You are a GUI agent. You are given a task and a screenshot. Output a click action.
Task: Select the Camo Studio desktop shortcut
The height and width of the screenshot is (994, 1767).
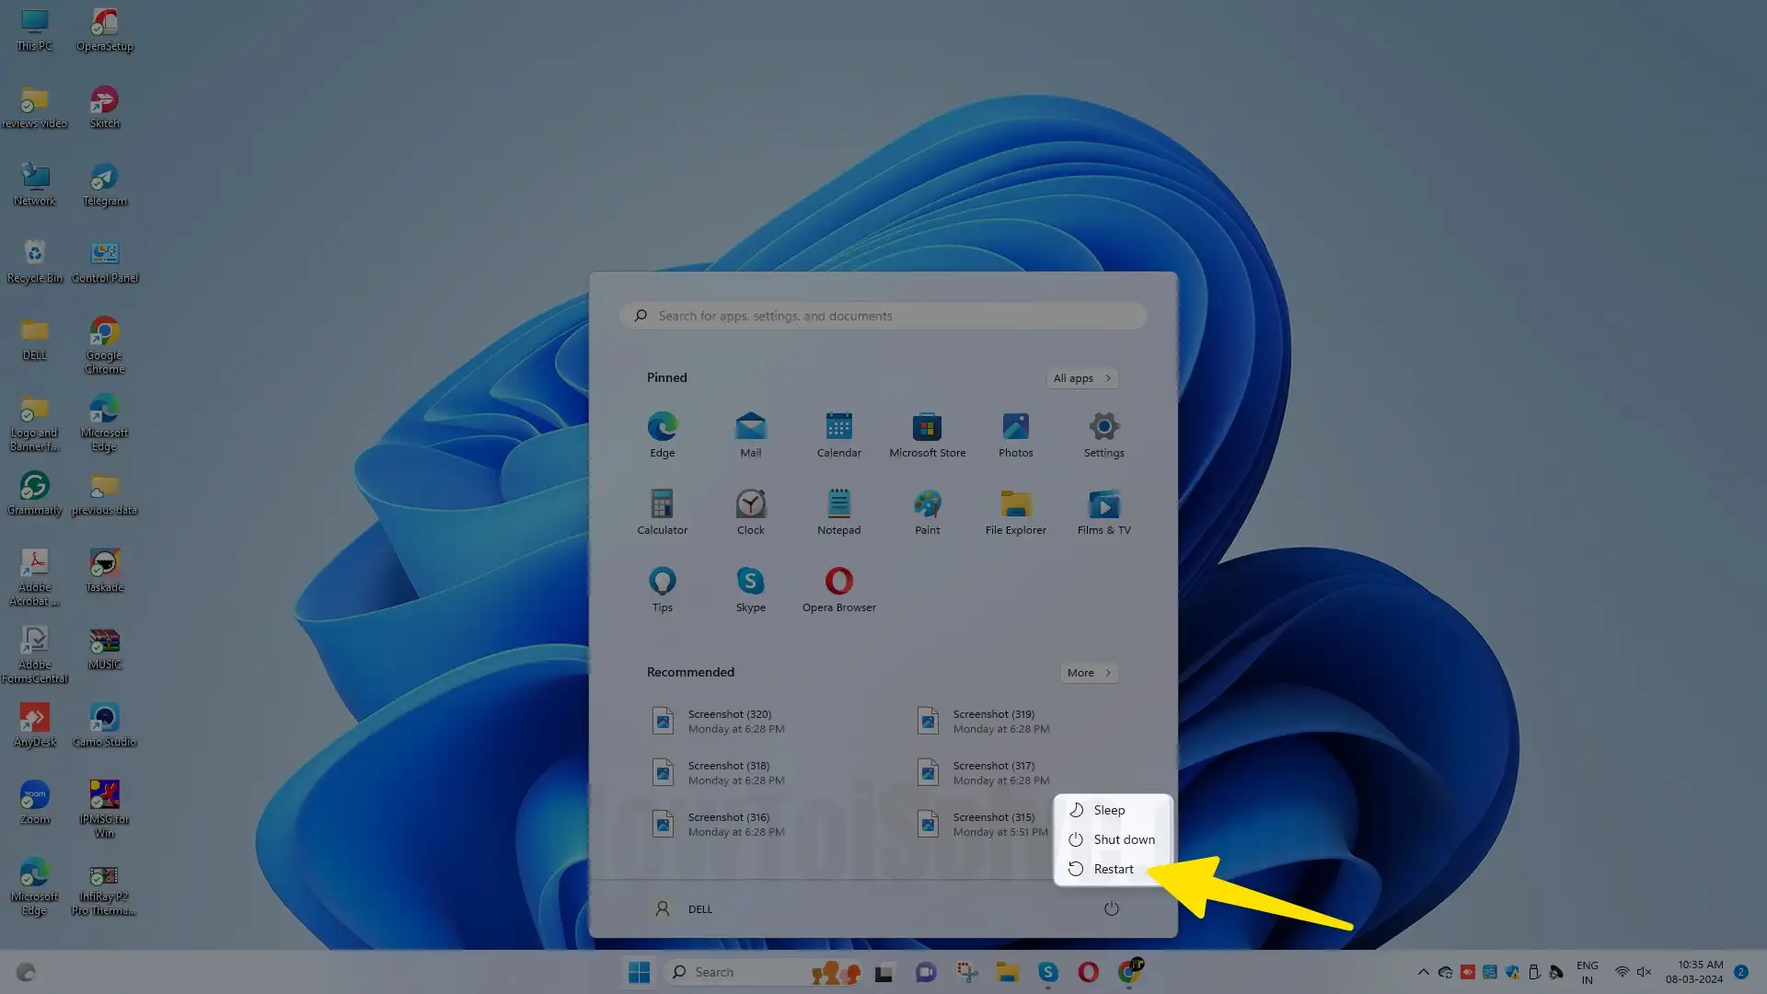click(x=104, y=726)
